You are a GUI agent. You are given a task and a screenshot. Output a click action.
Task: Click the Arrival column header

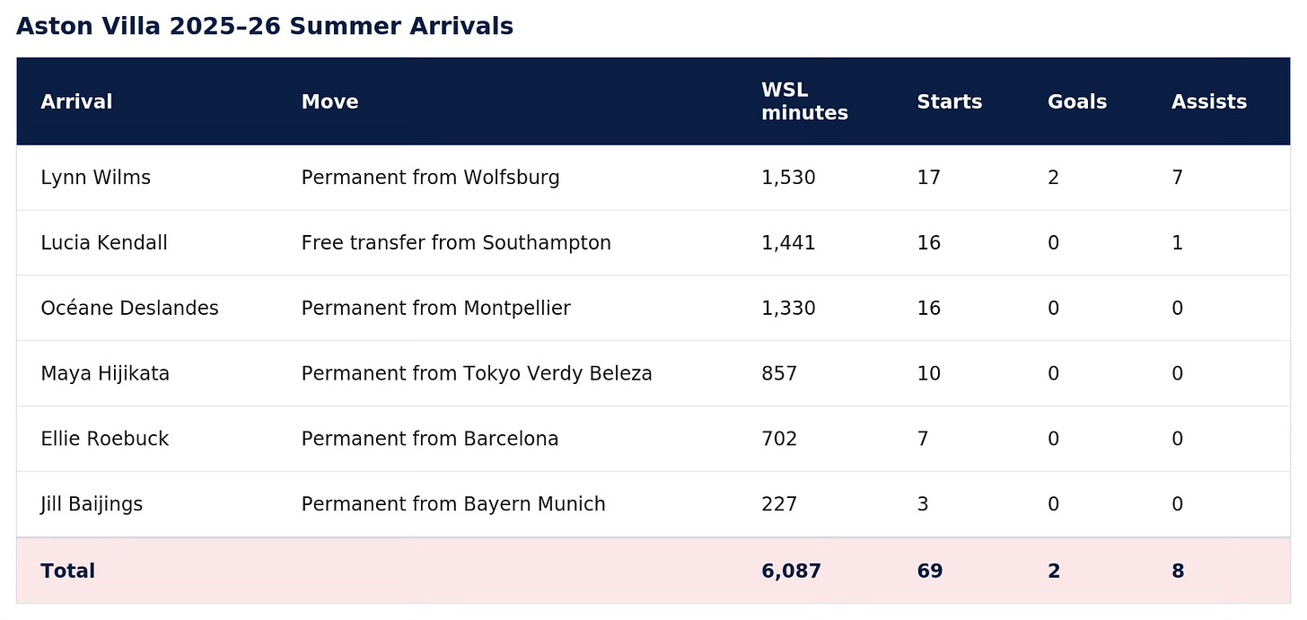(x=76, y=101)
